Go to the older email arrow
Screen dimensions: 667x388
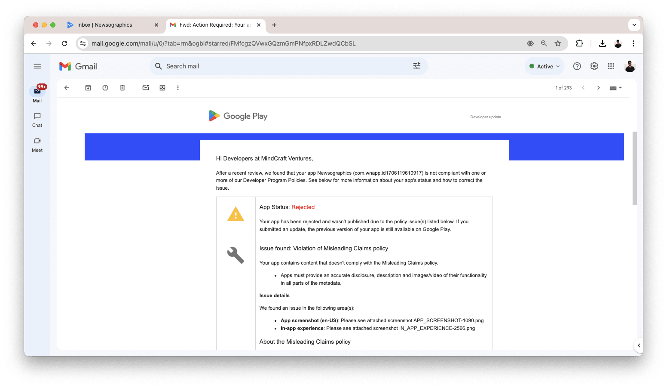[x=598, y=88]
